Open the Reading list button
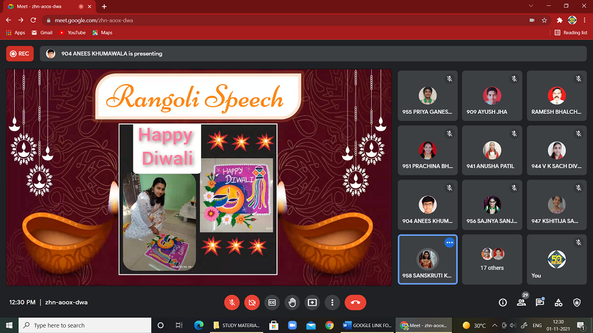 point(571,33)
